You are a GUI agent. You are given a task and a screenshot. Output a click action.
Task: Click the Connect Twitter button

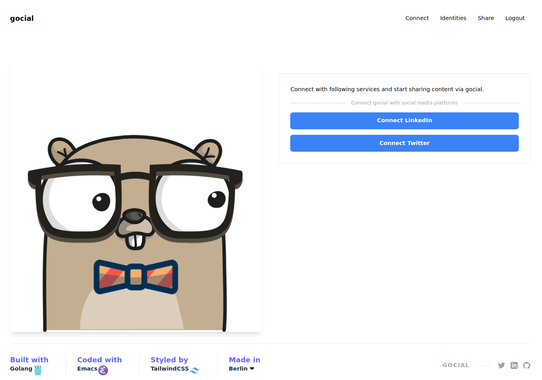click(405, 143)
